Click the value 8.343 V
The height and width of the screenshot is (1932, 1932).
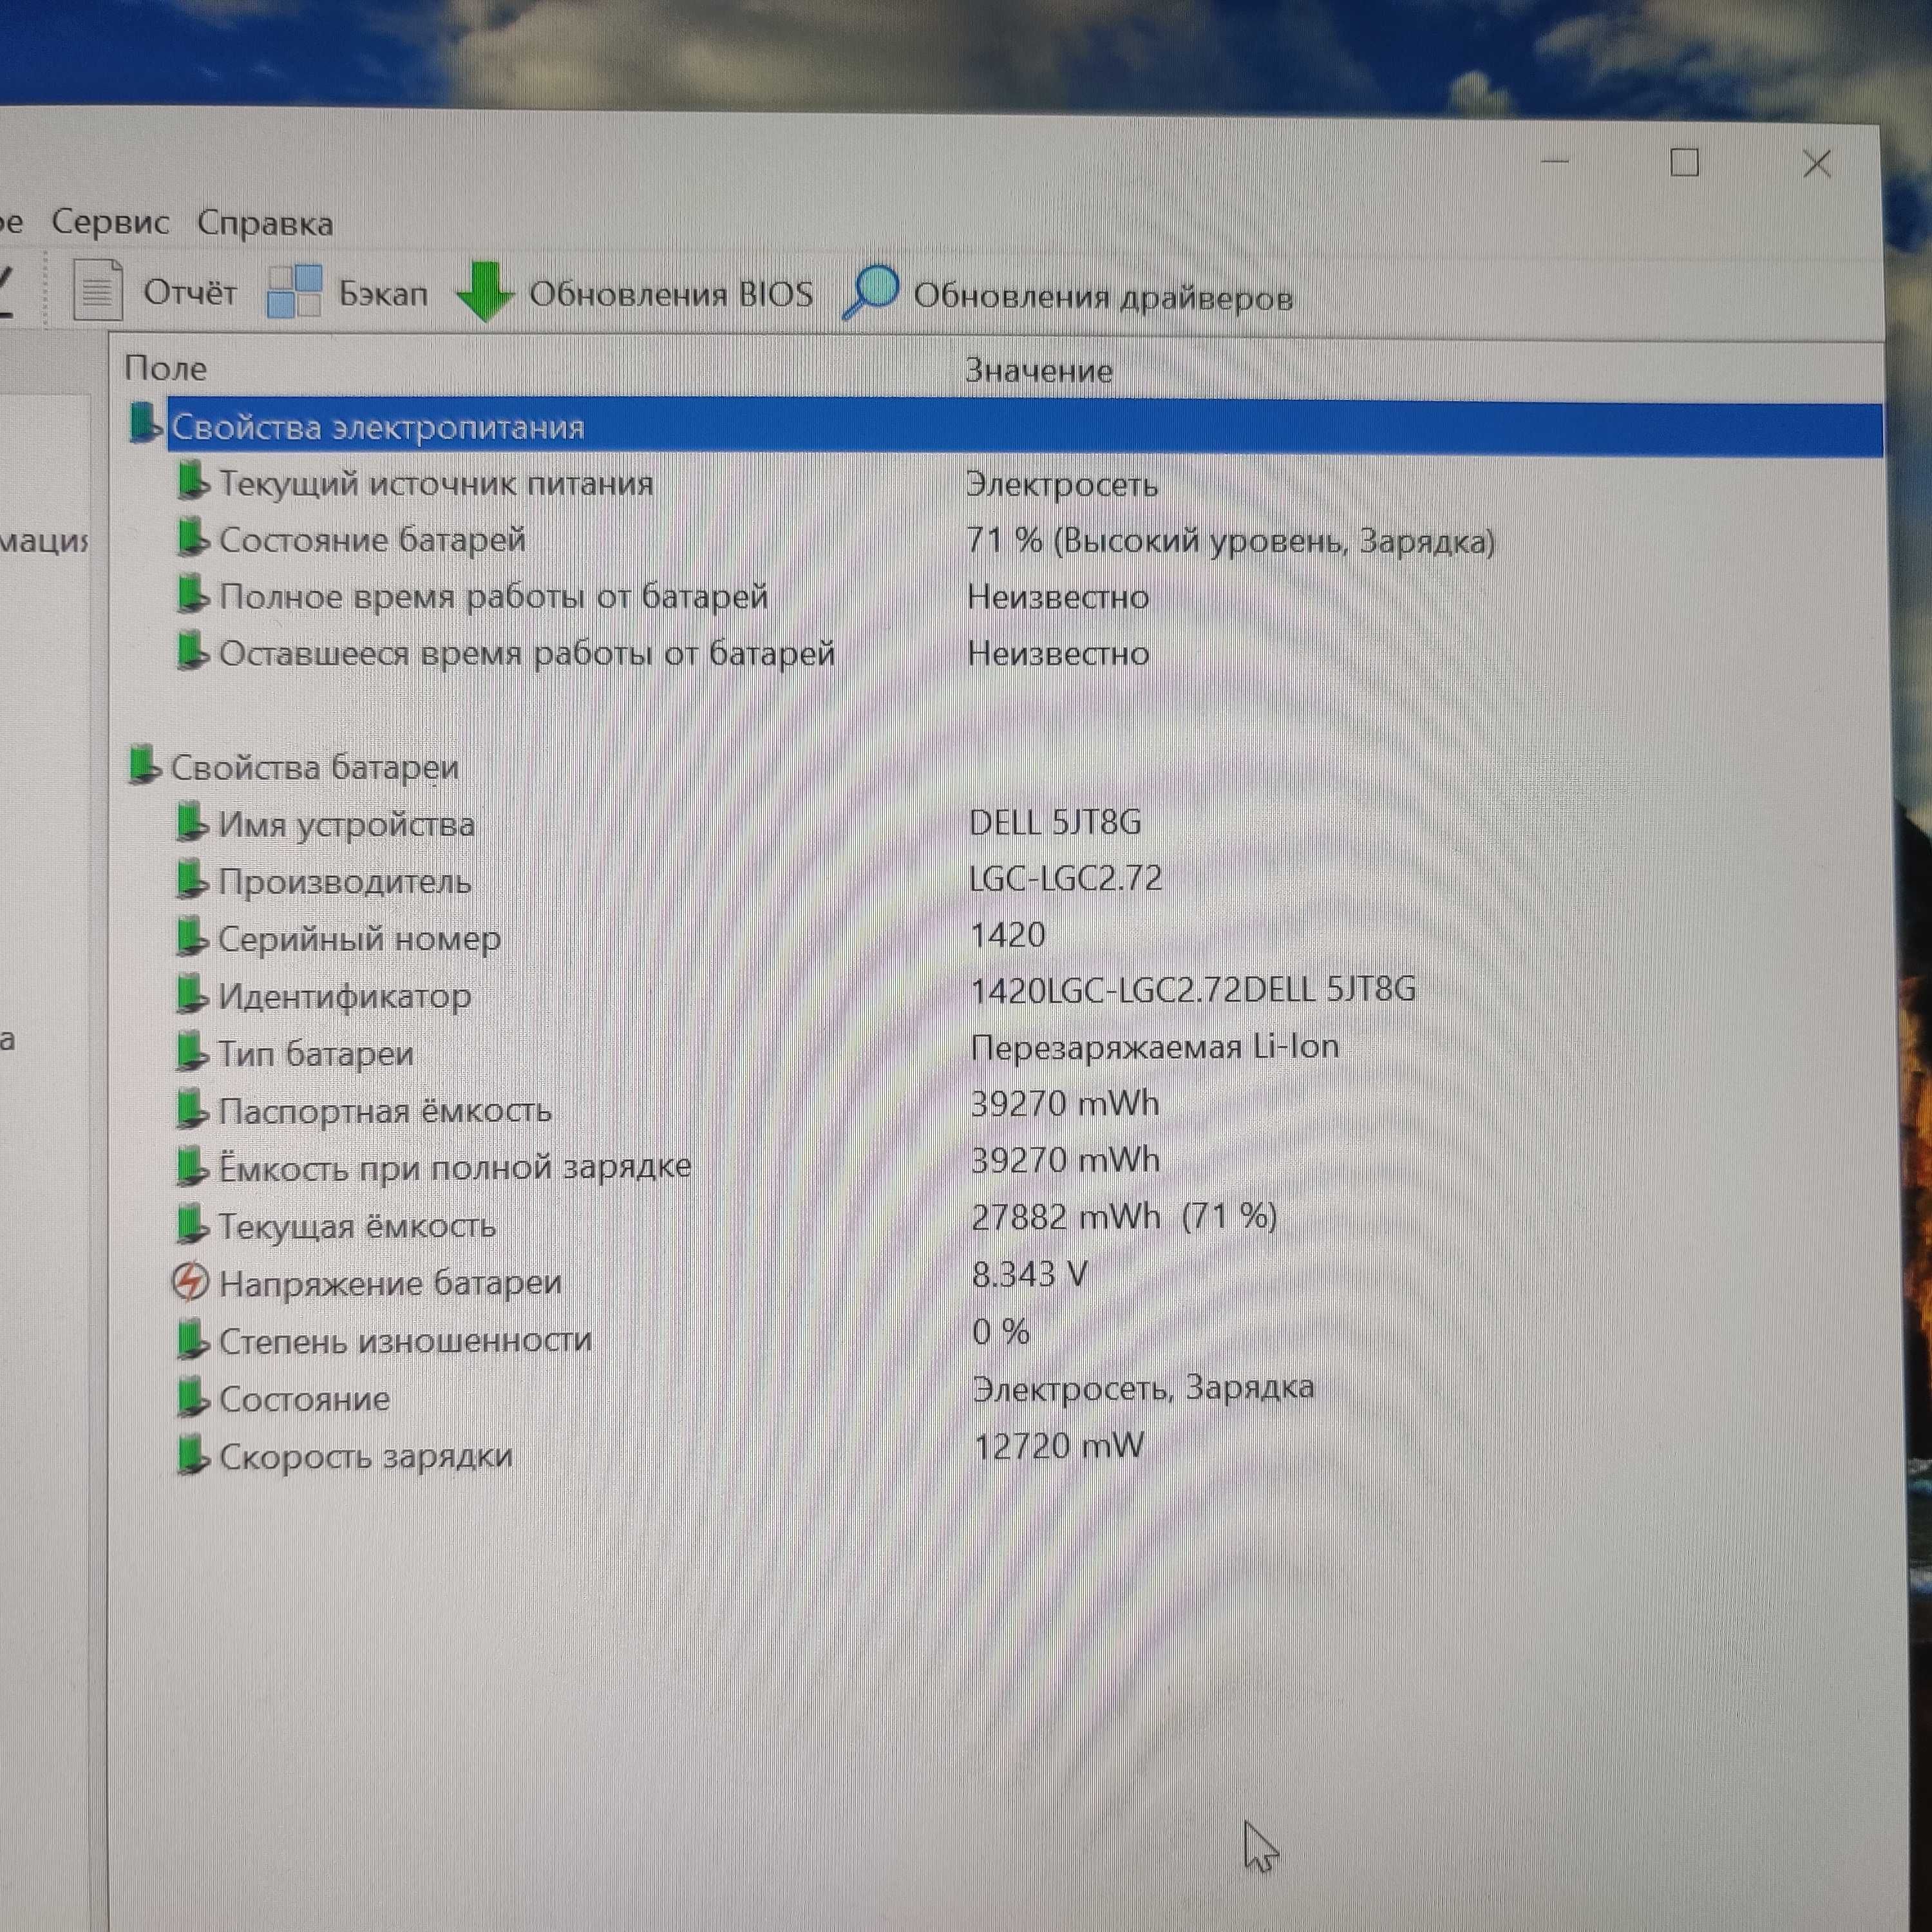coord(1030,1274)
